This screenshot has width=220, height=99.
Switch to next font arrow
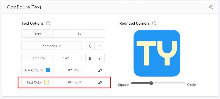click(99, 46)
